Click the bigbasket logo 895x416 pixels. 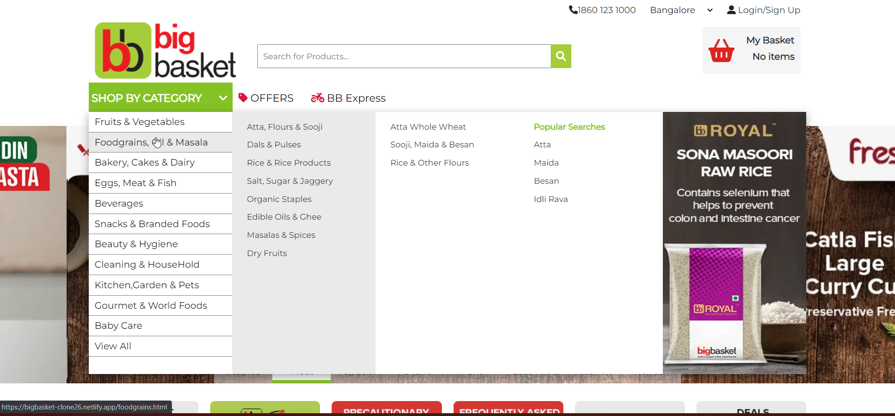pos(165,50)
